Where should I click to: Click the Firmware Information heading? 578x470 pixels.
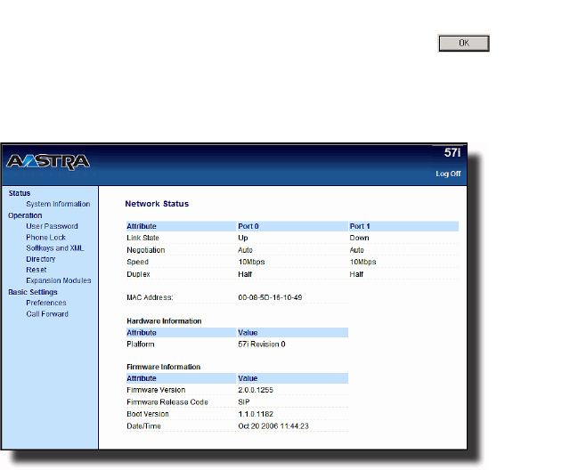(163, 367)
